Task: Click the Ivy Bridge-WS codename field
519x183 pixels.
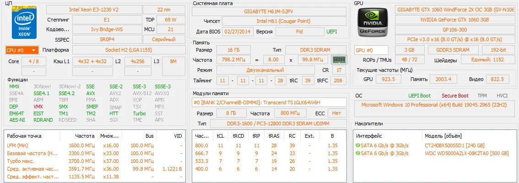Action: point(107,29)
